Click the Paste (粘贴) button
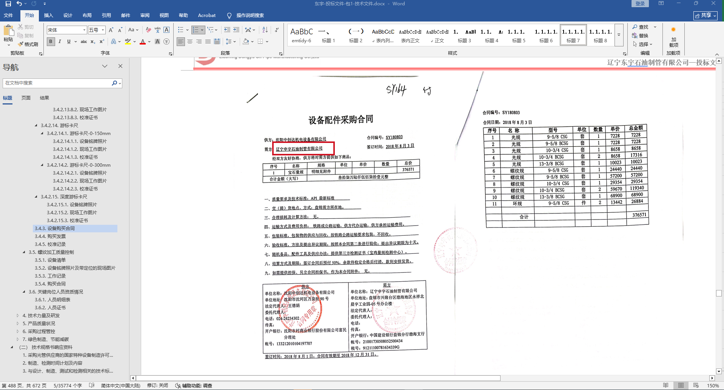This screenshot has height=390, width=724. pos(8,35)
